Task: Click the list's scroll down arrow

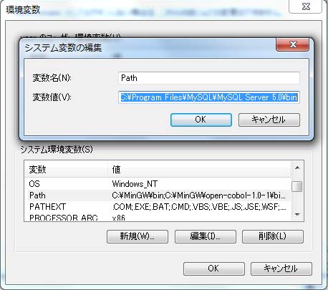Action: click(297, 215)
